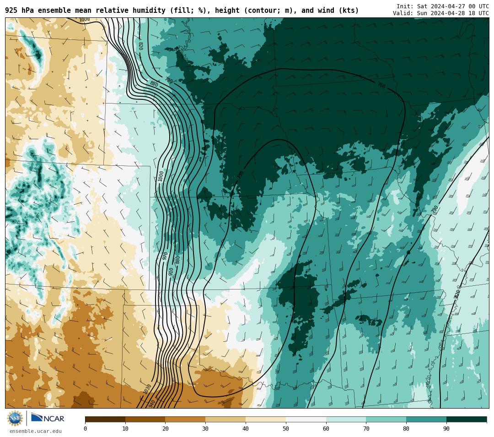The width and height of the screenshot is (494, 437).
Task: Click the '760' height contour label
Action: (381, 85)
